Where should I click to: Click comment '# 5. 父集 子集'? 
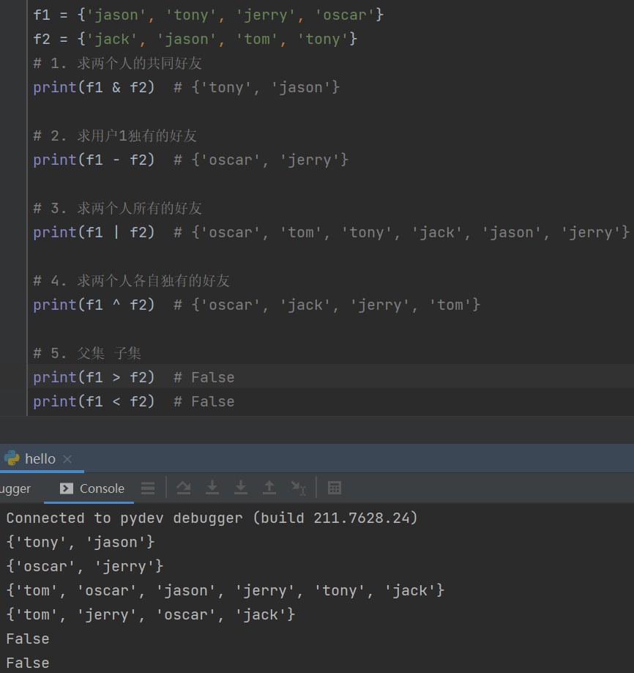coord(87,354)
